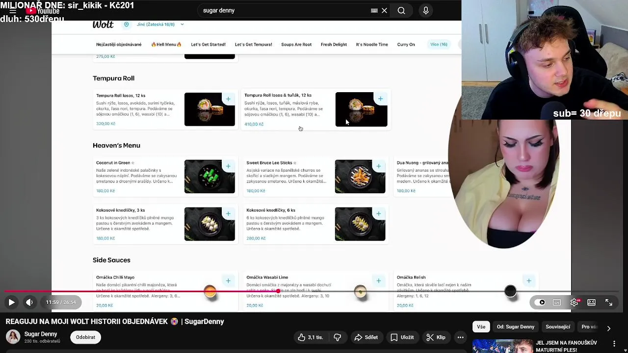Add Coconut in Green to cart
The width and height of the screenshot is (628, 353).
click(228, 166)
